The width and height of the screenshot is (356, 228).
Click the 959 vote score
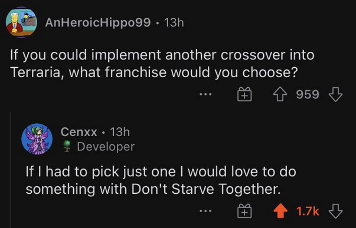[x=308, y=94]
